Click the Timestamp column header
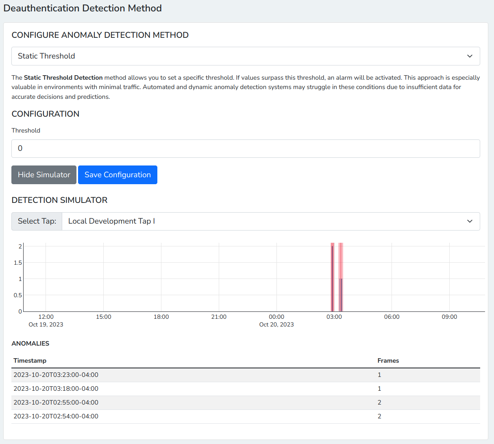This screenshot has height=444, width=494. click(x=30, y=361)
